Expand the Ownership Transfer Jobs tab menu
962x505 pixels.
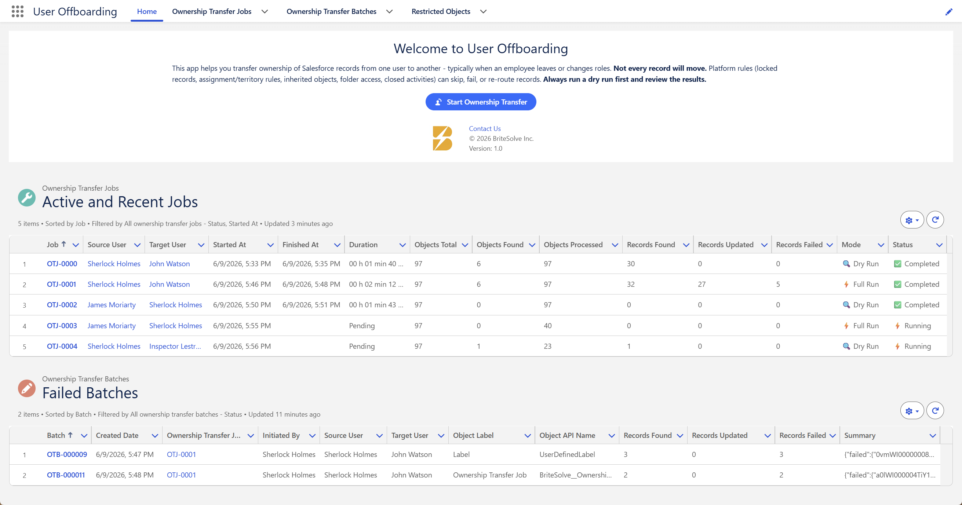click(265, 12)
